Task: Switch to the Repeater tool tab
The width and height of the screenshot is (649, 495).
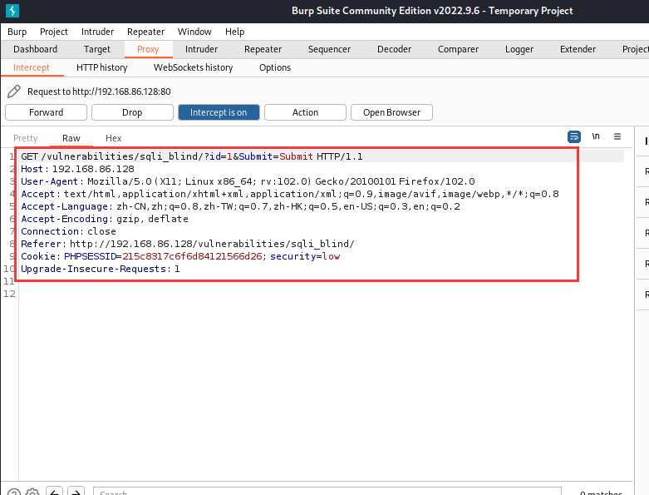Action: pyautogui.click(x=263, y=49)
